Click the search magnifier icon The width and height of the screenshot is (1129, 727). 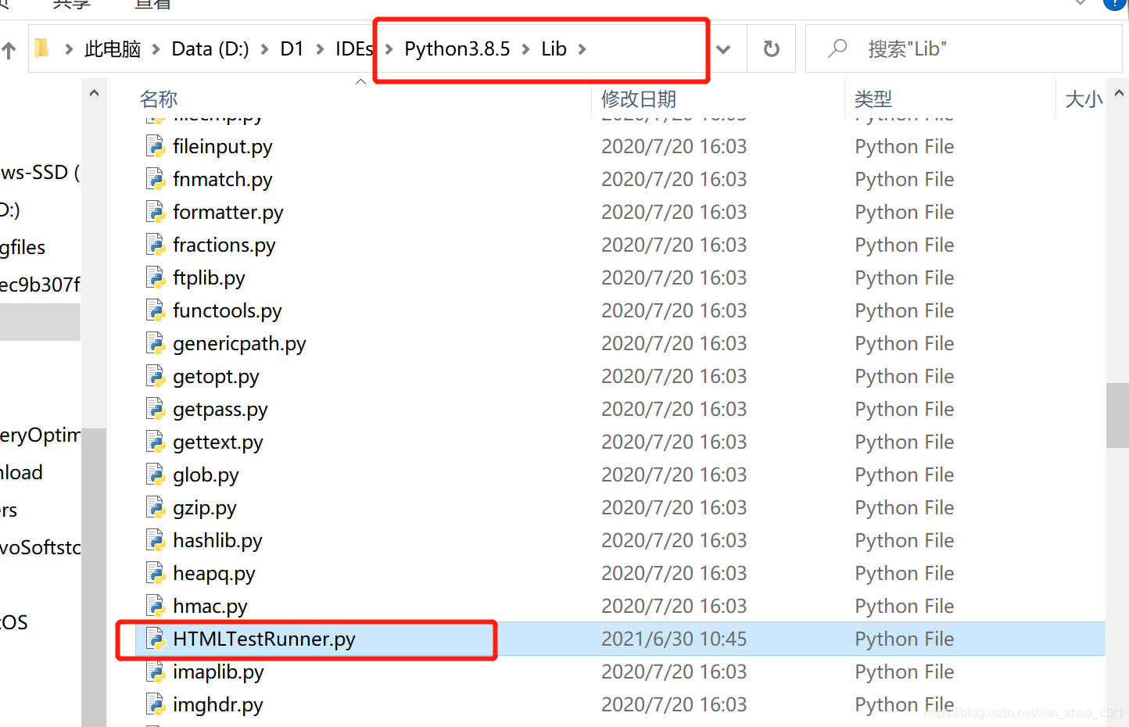click(837, 48)
